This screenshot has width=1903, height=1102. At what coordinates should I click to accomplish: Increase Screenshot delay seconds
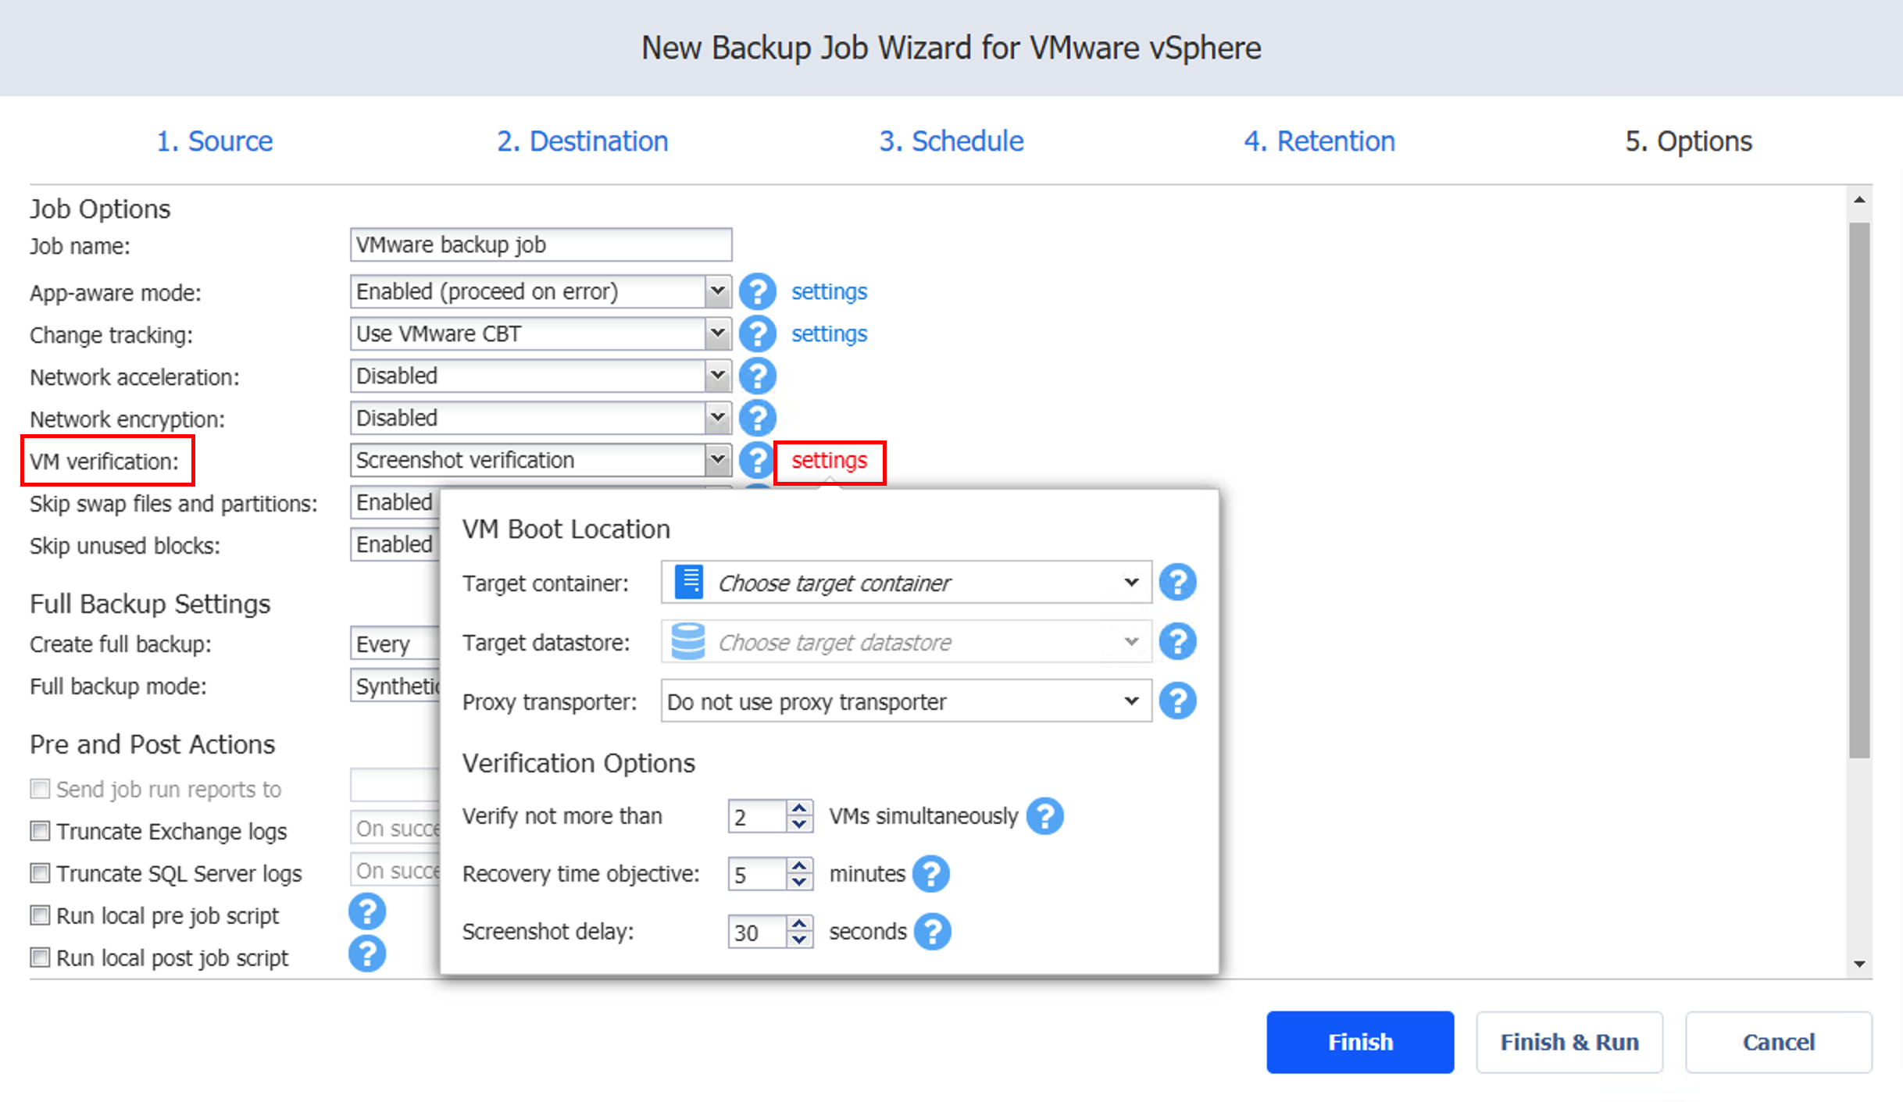click(798, 924)
